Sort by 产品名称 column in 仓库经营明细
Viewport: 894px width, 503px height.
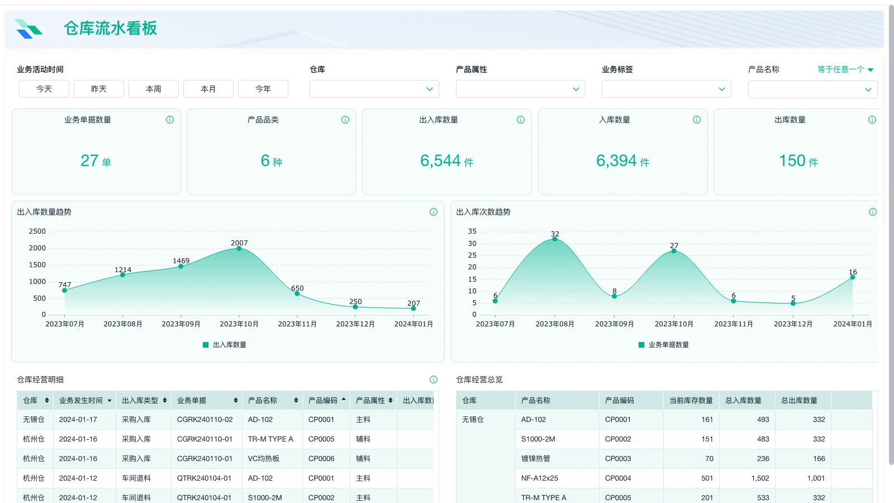(296, 400)
